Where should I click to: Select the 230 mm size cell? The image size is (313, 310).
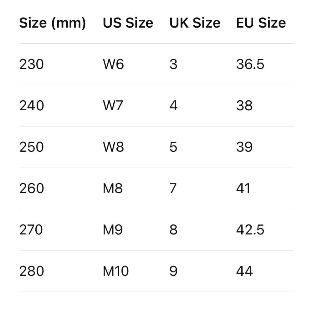tap(31, 64)
